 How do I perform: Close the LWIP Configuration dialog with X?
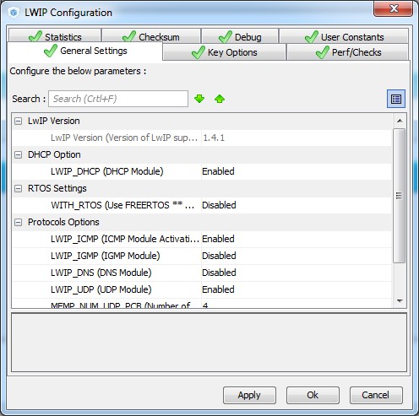[393, 8]
